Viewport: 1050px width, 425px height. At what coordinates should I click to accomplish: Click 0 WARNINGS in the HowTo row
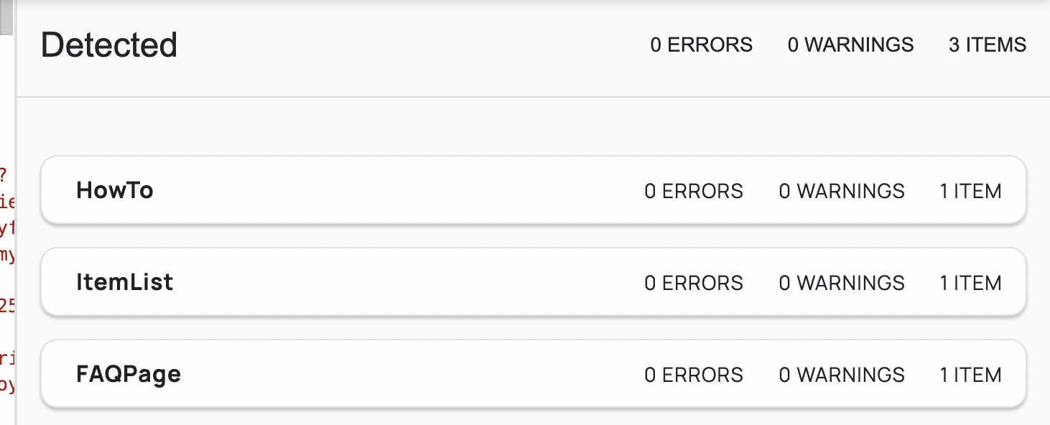click(x=842, y=191)
